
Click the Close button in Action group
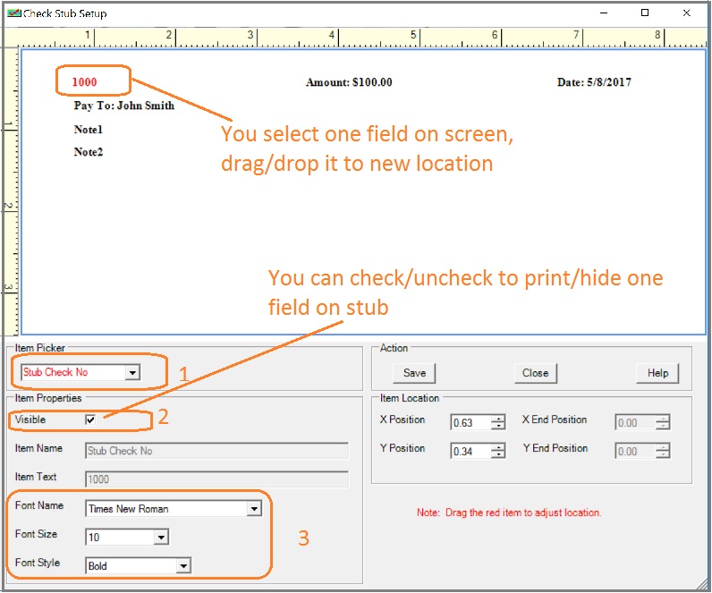535,373
